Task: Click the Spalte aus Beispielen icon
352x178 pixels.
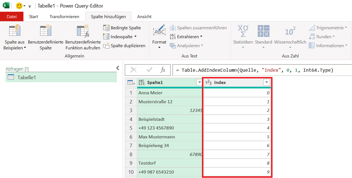Action: click(14, 31)
